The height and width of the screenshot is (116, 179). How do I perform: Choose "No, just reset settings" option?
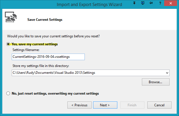click(x=9, y=93)
